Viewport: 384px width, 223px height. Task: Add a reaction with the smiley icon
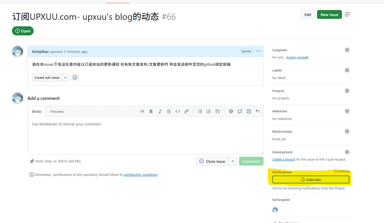tap(75, 78)
